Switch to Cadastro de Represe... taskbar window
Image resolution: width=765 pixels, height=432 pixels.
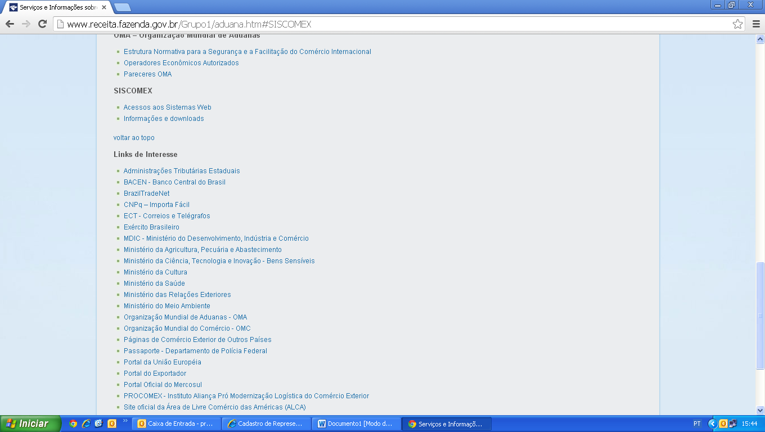[267, 424]
